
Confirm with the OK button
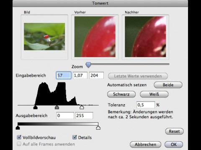click(x=174, y=145)
